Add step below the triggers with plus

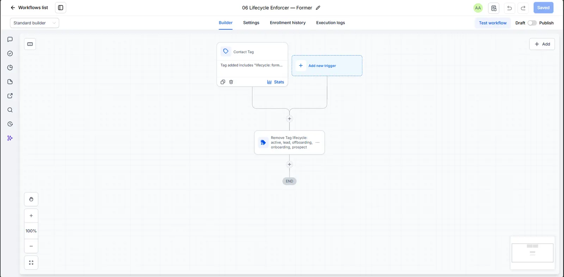point(289,119)
